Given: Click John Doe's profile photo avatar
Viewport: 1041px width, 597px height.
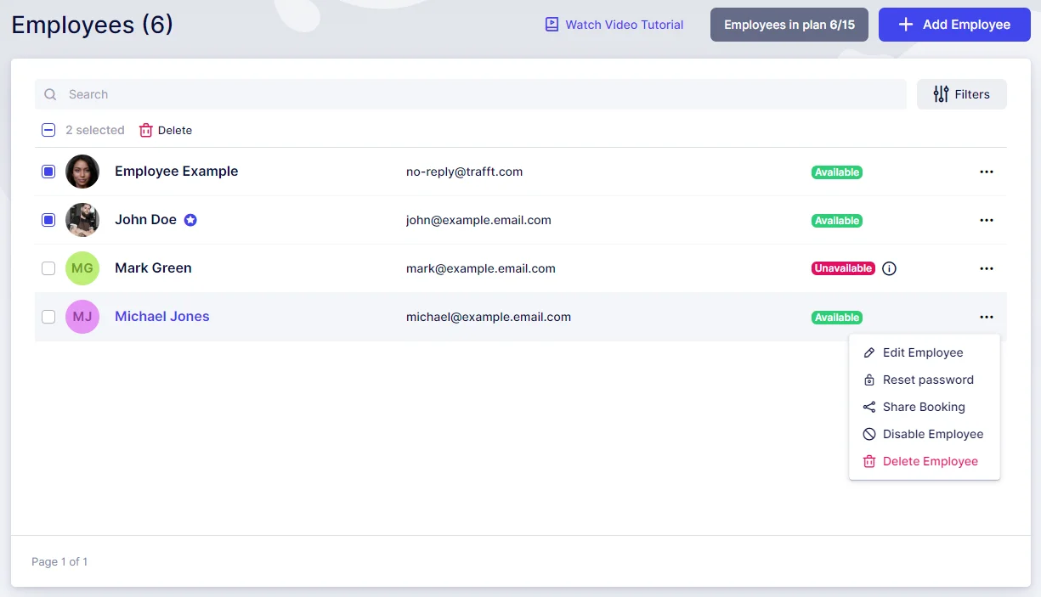Looking at the screenshot, I should [x=82, y=220].
